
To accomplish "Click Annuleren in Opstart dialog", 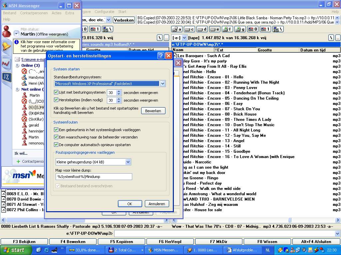I will [x=157, y=204].
